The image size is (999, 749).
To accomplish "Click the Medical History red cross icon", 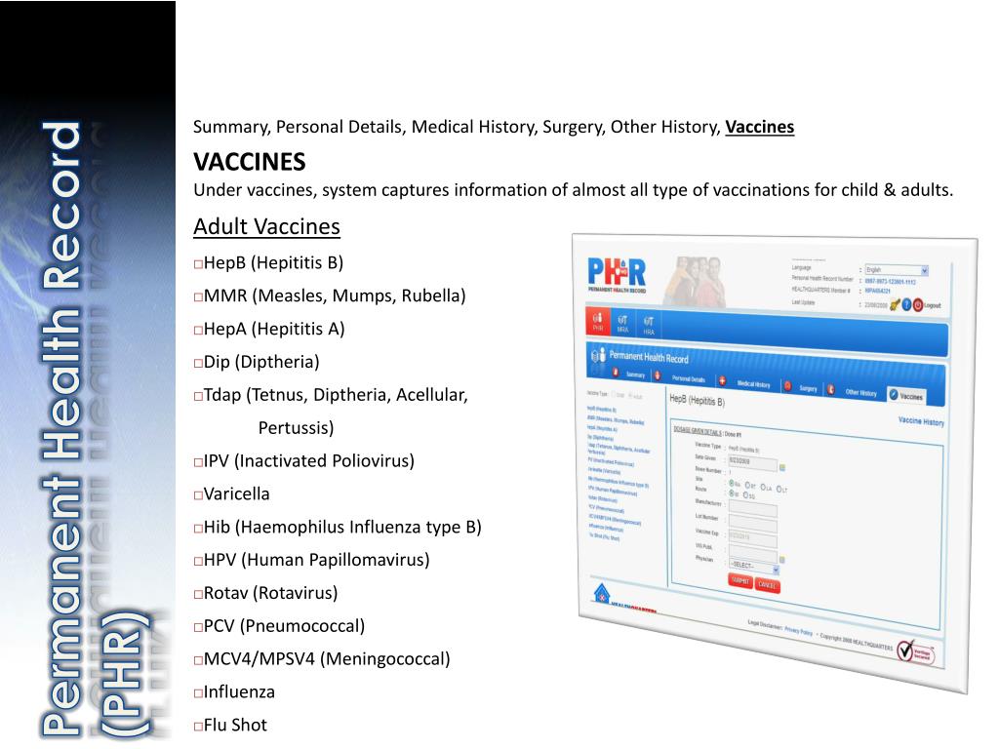I will click(x=722, y=381).
